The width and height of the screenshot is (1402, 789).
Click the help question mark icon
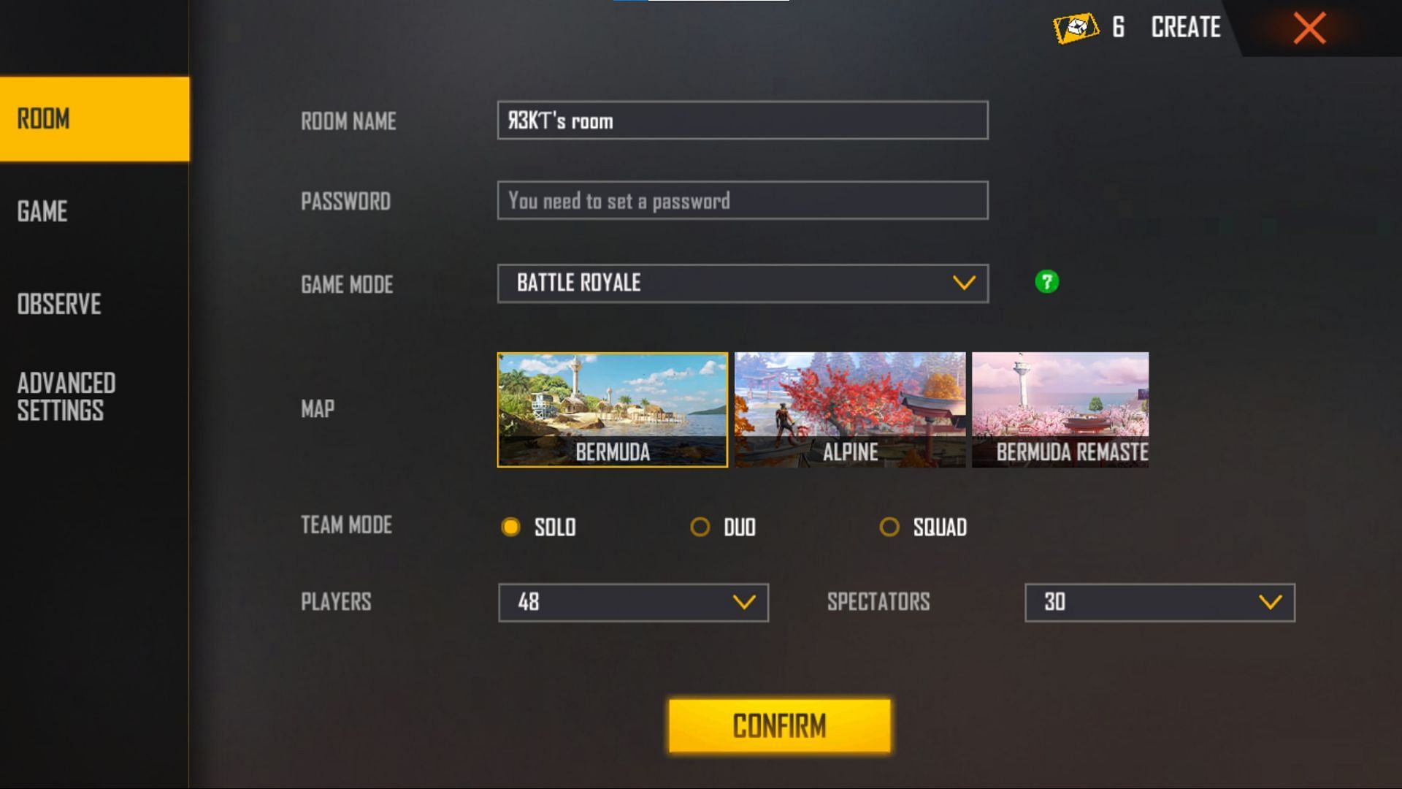coord(1048,282)
